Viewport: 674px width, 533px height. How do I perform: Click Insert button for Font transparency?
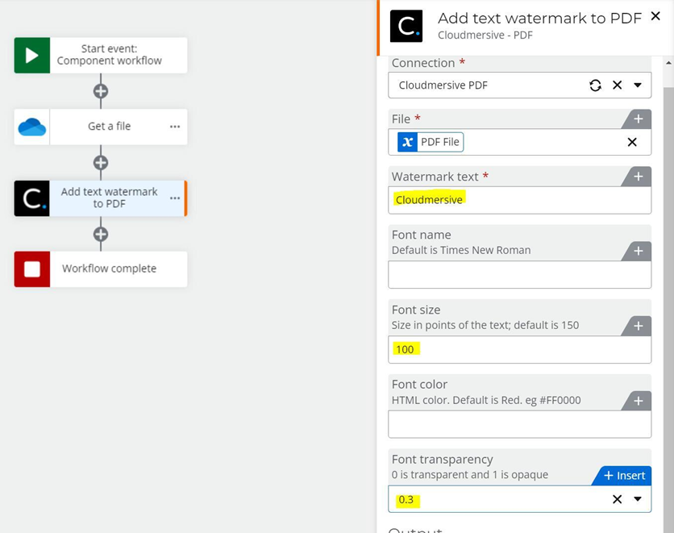(x=624, y=476)
